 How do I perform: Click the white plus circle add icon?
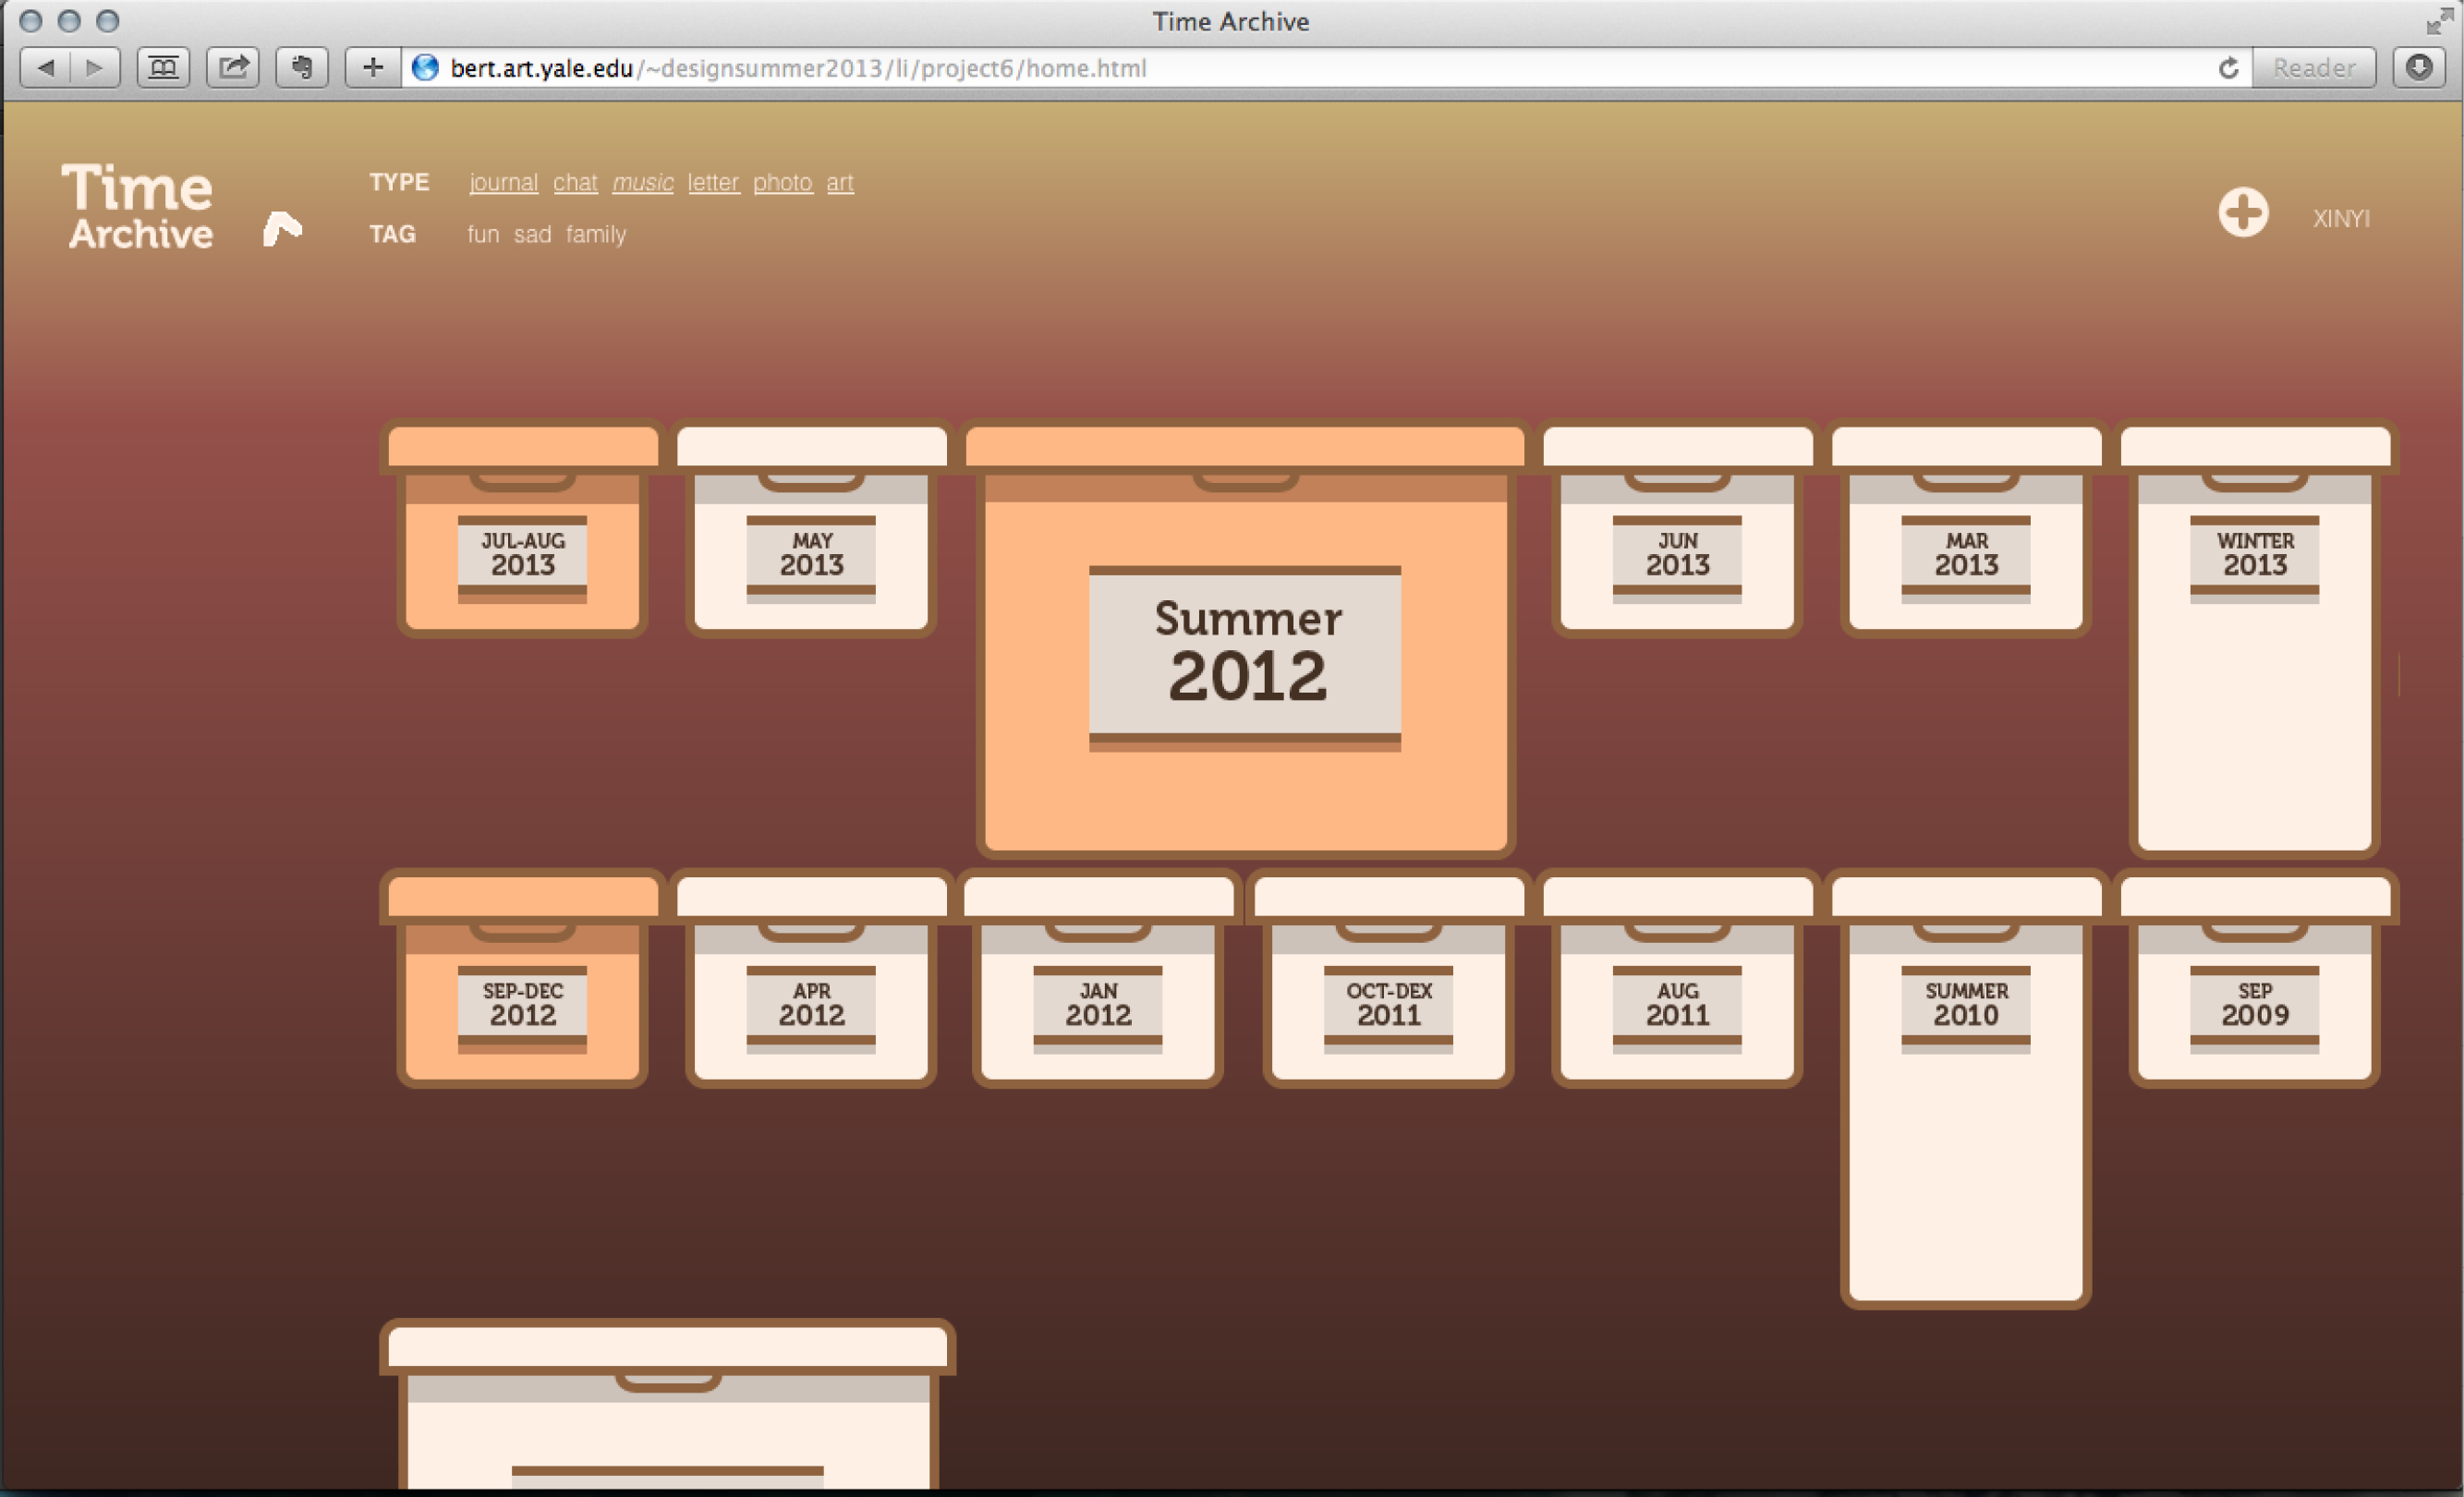tap(2243, 212)
